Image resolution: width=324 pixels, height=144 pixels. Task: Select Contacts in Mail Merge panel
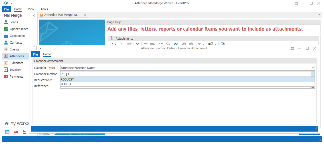coord(16,43)
